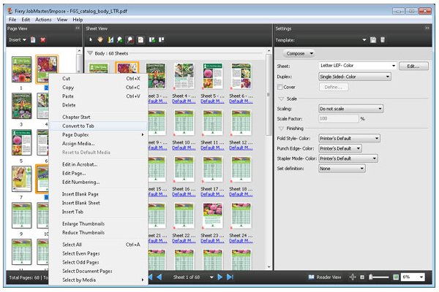Select the pan hand tool in Sheet View
Screen dimensions: 439x292
(100, 39)
